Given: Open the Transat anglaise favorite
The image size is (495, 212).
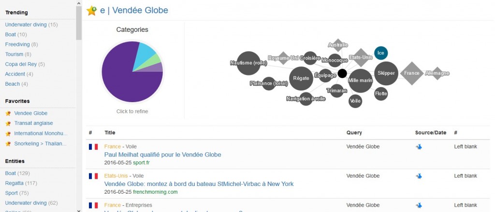Looking at the screenshot, I should 33,123.
